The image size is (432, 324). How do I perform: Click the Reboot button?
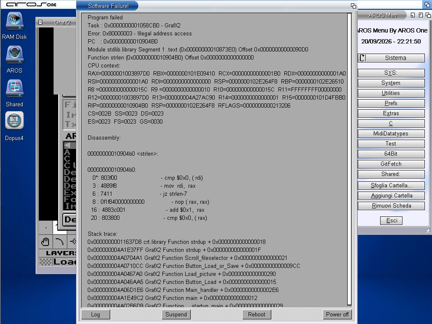(x=256, y=314)
